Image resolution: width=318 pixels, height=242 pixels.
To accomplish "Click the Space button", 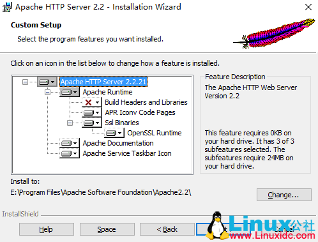I will click(107, 229).
